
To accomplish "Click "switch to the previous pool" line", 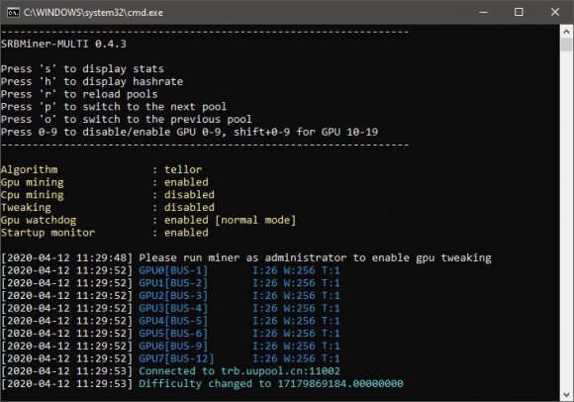I will point(127,120).
